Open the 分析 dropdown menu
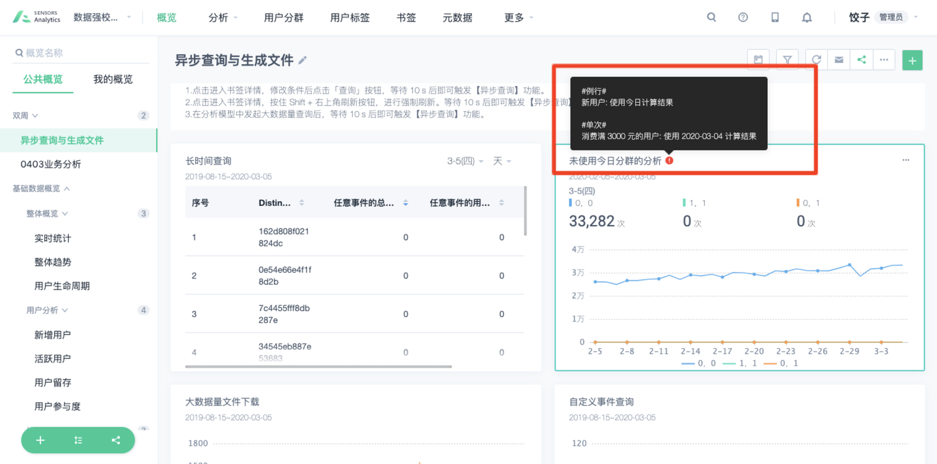 click(x=223, y=18)
